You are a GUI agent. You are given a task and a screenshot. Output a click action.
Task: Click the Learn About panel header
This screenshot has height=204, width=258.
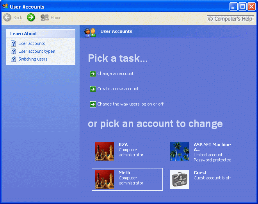coord(41,34)
